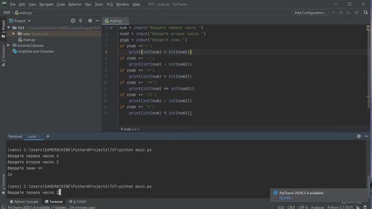Collapse the TUT project root folder
Image resolution: width=372 pixels, height=209 pixels.
tap(9, 28)
